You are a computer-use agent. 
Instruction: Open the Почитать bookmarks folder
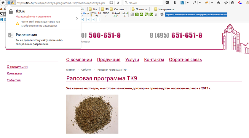pos(139,9)
